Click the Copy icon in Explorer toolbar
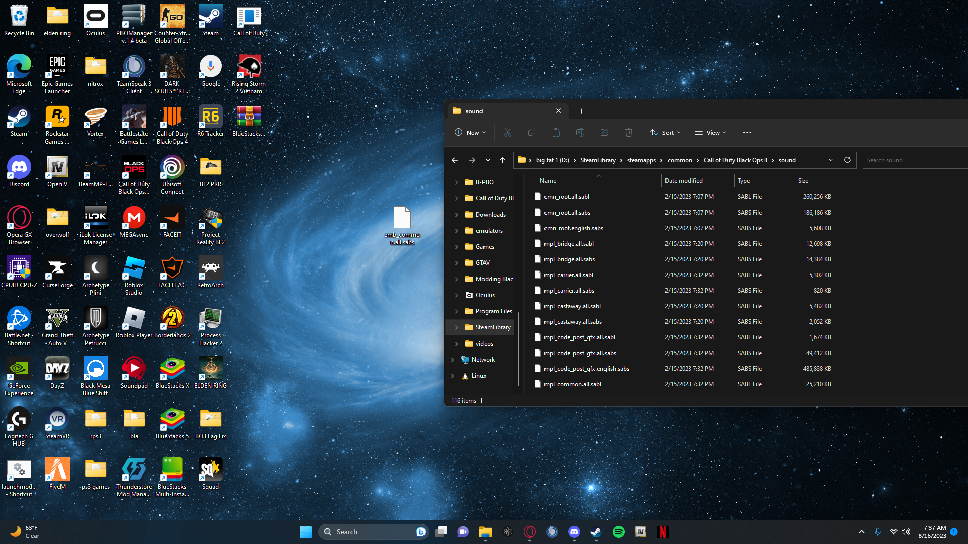The height and width of the screenshot is (544, 968). 531,132
